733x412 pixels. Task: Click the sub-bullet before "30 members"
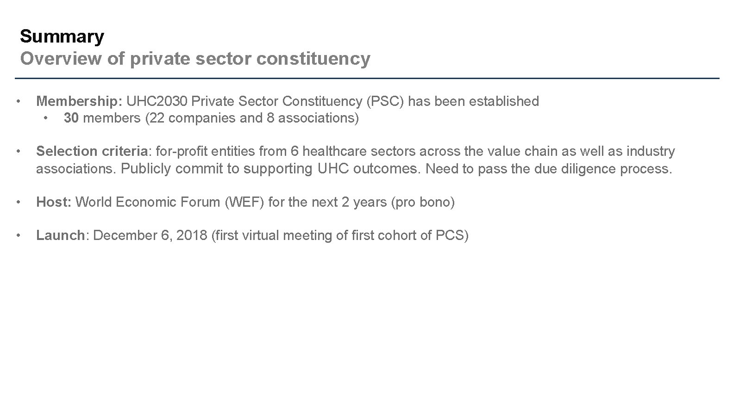coord(45,118)
